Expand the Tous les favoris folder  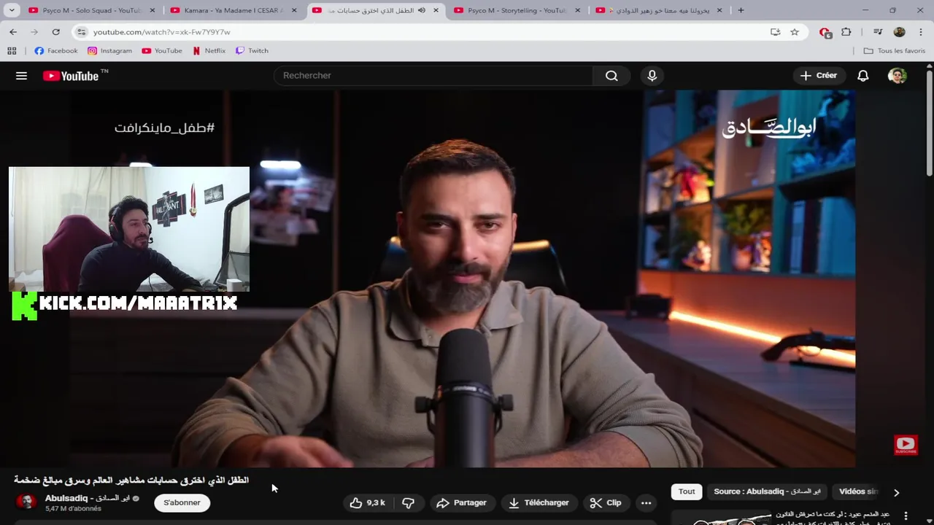coord(894,51)
